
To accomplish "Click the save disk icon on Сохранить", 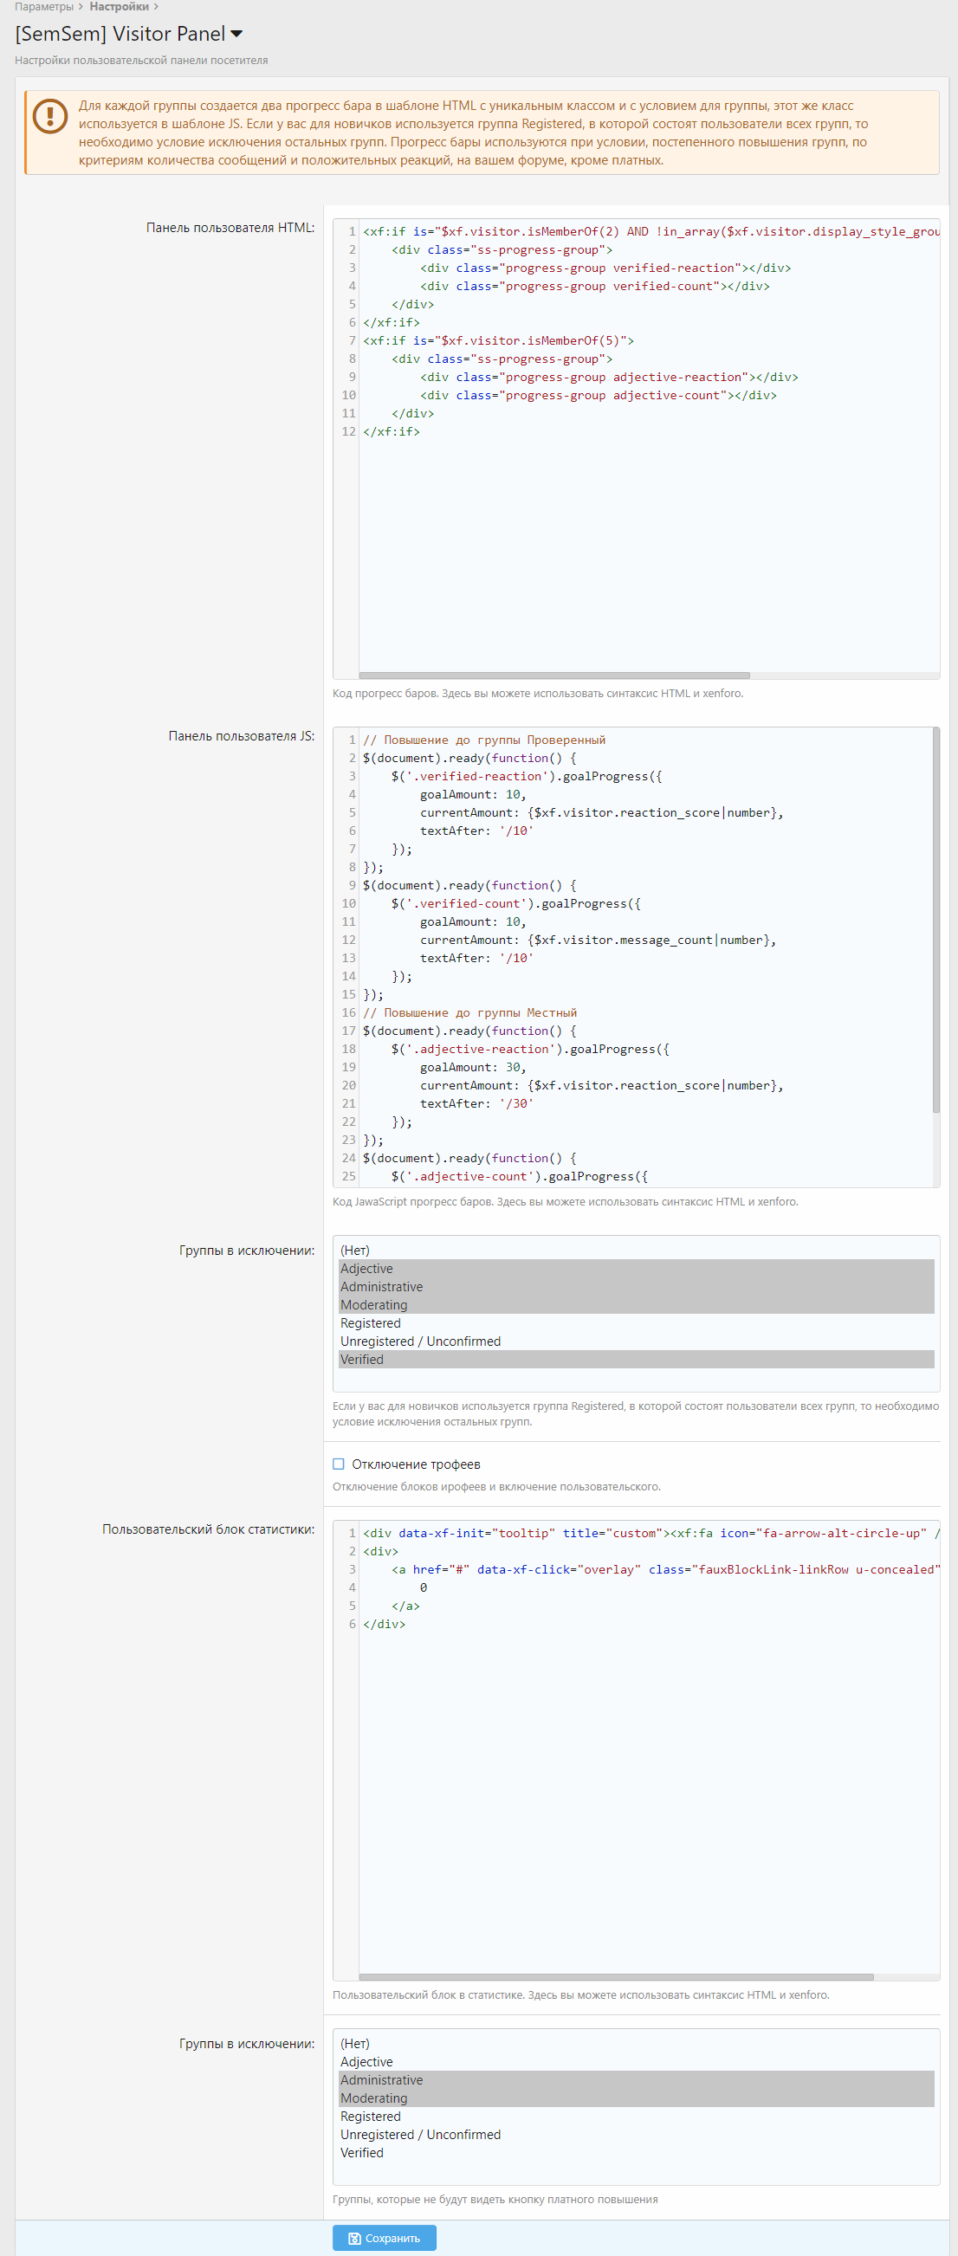I will pos(353,2238).
